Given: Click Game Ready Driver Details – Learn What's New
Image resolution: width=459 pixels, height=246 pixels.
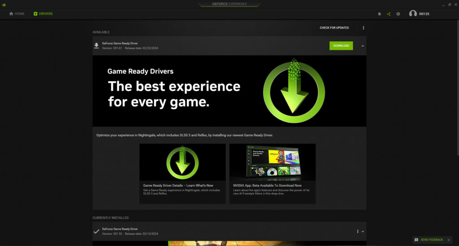Looking at the screenshot, I should click(178, 185).
